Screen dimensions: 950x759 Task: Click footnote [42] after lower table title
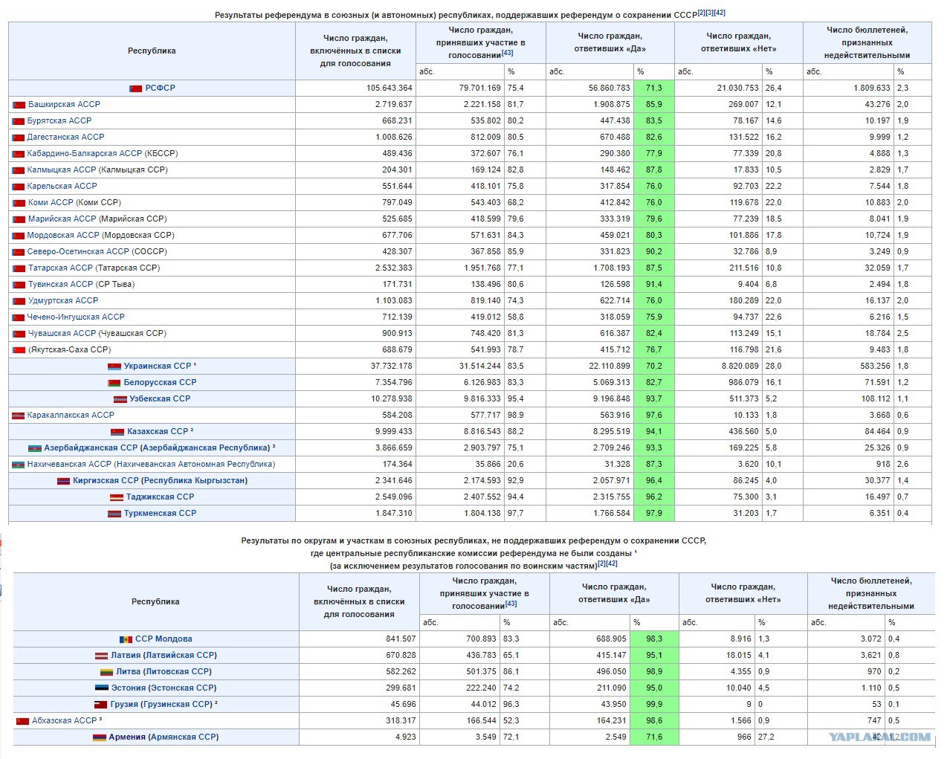click(612, 563)
